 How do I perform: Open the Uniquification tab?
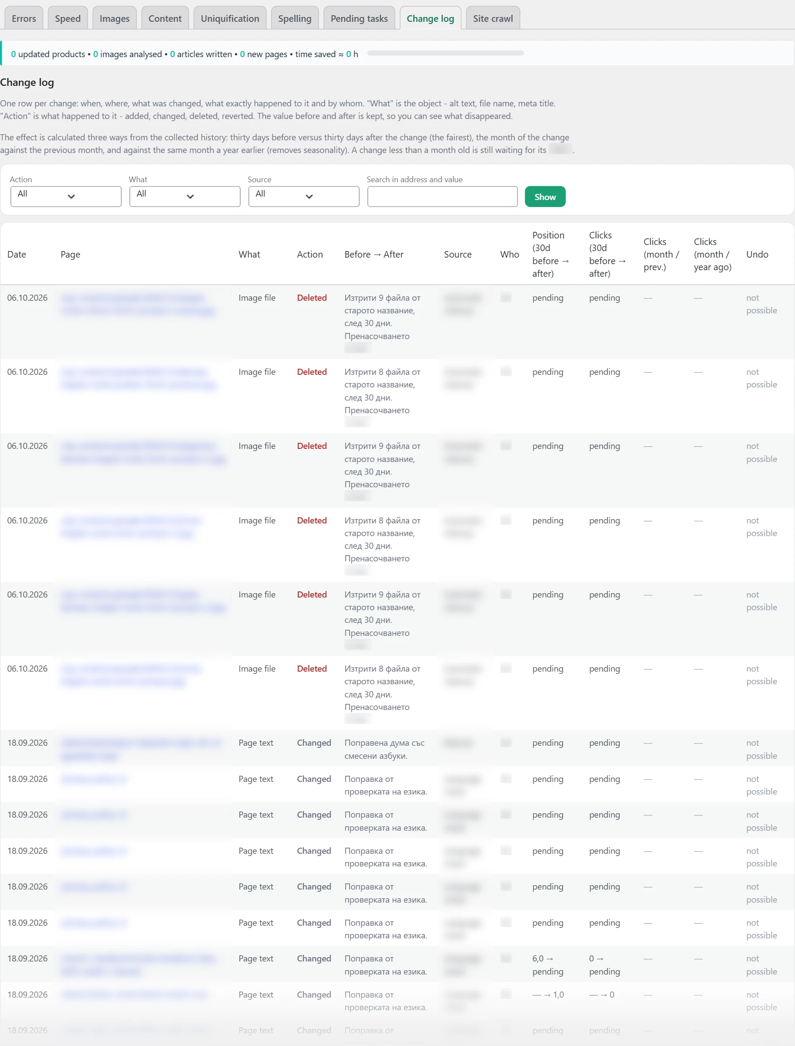coord(230,18)
